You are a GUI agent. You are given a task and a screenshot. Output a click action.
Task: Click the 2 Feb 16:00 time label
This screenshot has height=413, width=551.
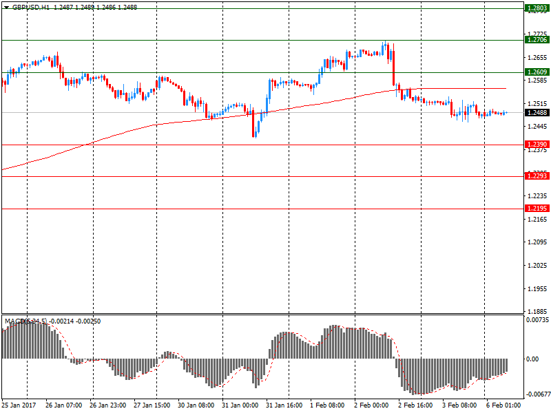pos(415,405)
